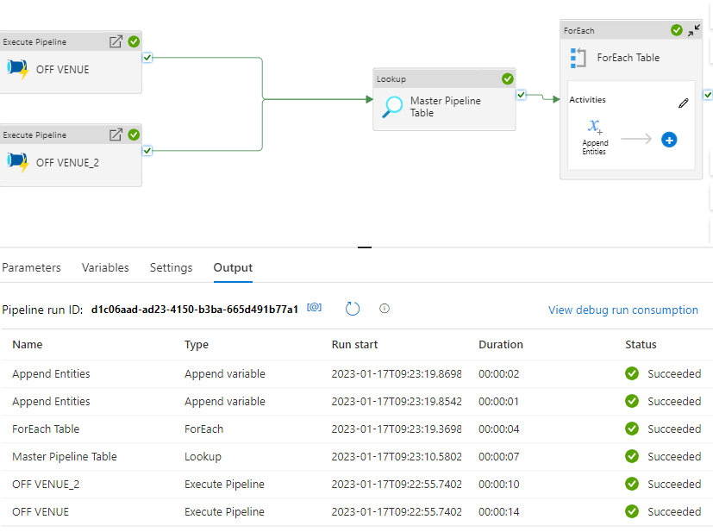Open View debug run consumption
This screenshot has height=532, width=713.
coord(622,310)
